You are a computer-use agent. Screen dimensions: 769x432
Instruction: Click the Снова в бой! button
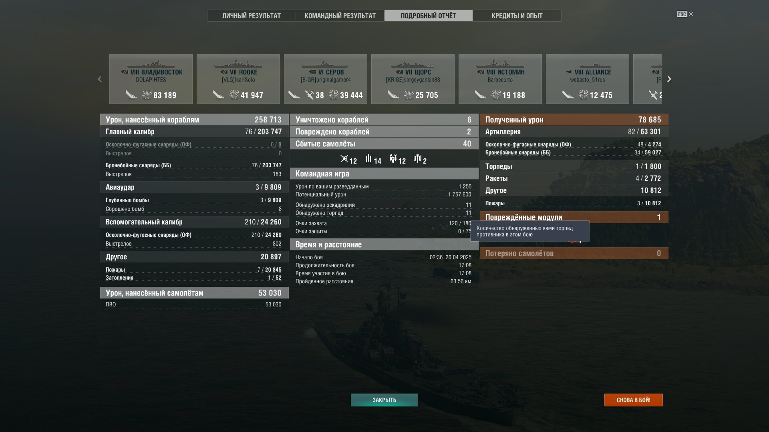[x=633, y=400]
